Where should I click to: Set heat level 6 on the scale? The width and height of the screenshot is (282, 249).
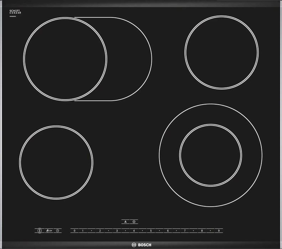[x=168, y=231]
